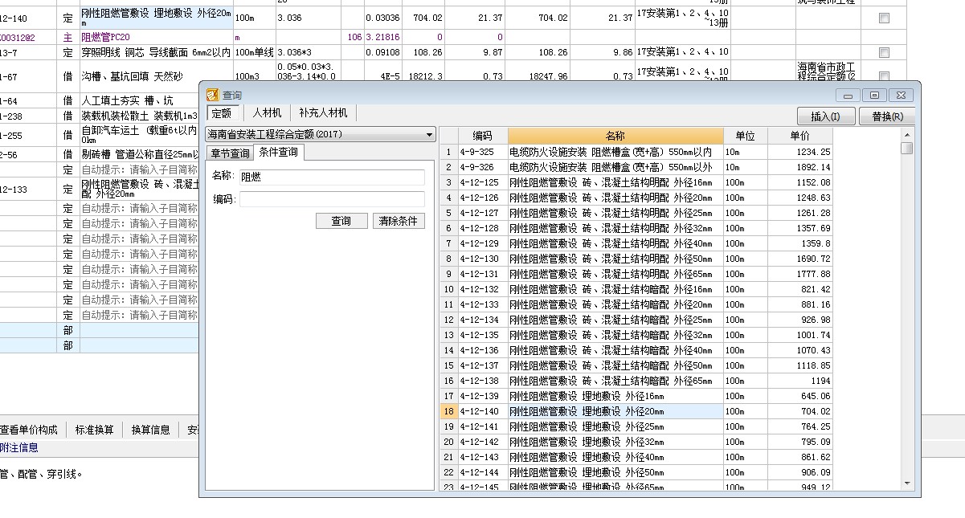This screenshot has height=518, width=965.
Task: Click the 查询 dialog title icon
Action: 212,95
